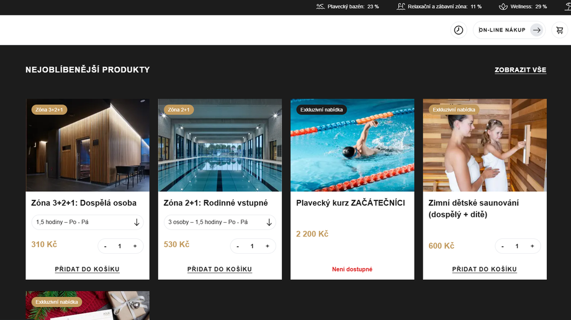Add Zimní dětské saunování to cart
This screenshot has width=571, height=320.
pos(485,269)
